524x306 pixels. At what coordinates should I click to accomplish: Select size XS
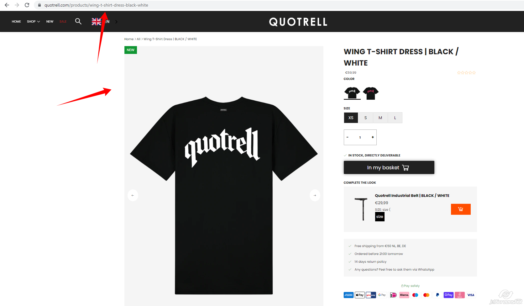pos(351,118)
